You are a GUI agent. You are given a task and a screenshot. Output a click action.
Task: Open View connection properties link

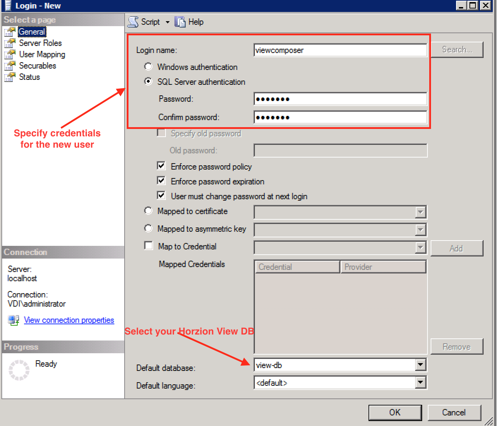click(69, 320)
